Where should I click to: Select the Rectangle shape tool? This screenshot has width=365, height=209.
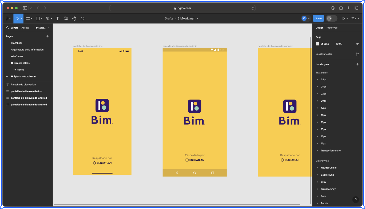click(x=38, y=18)
